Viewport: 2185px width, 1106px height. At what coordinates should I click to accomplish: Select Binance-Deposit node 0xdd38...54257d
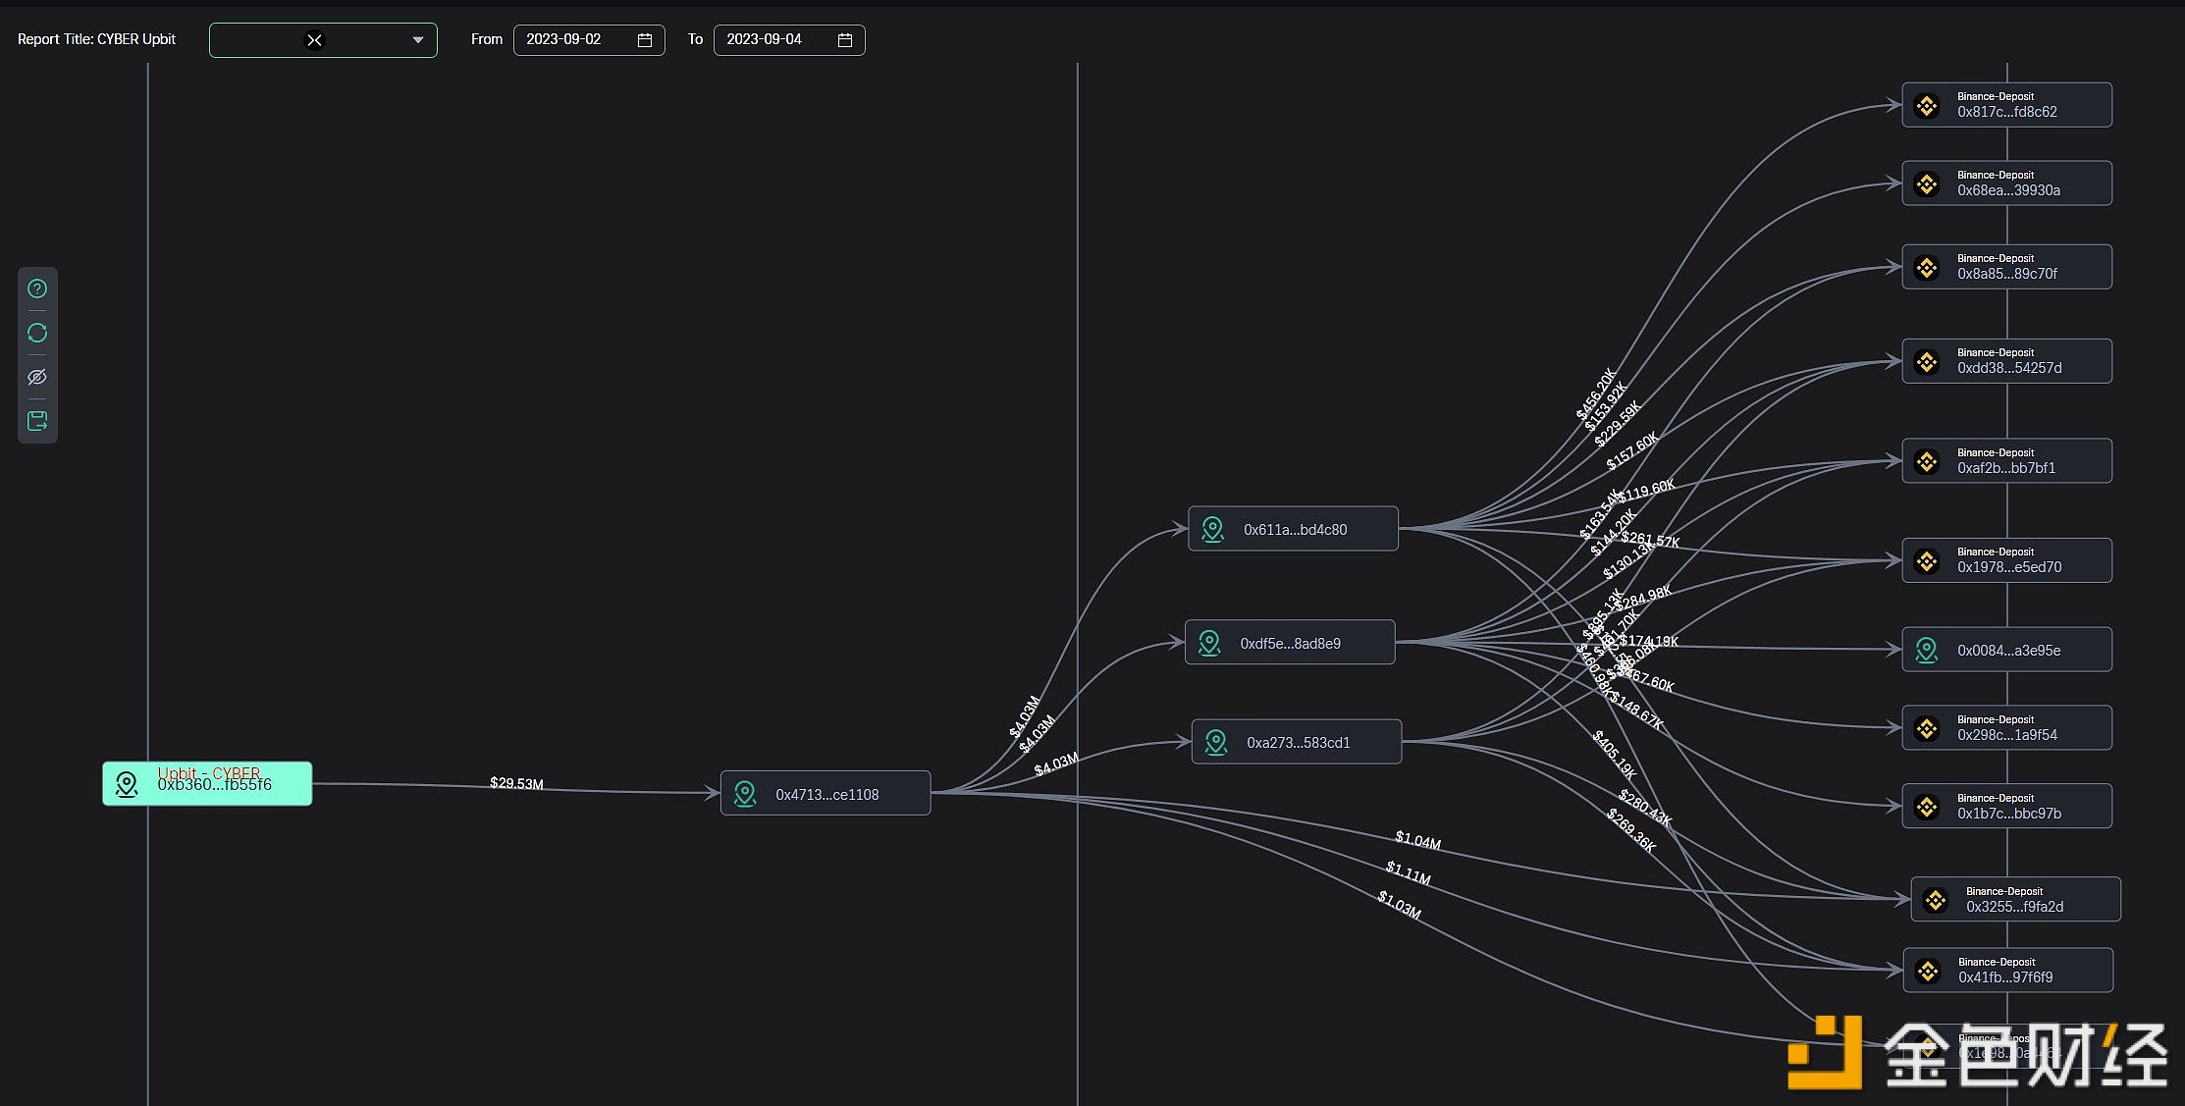click(x=2007, y=361)
